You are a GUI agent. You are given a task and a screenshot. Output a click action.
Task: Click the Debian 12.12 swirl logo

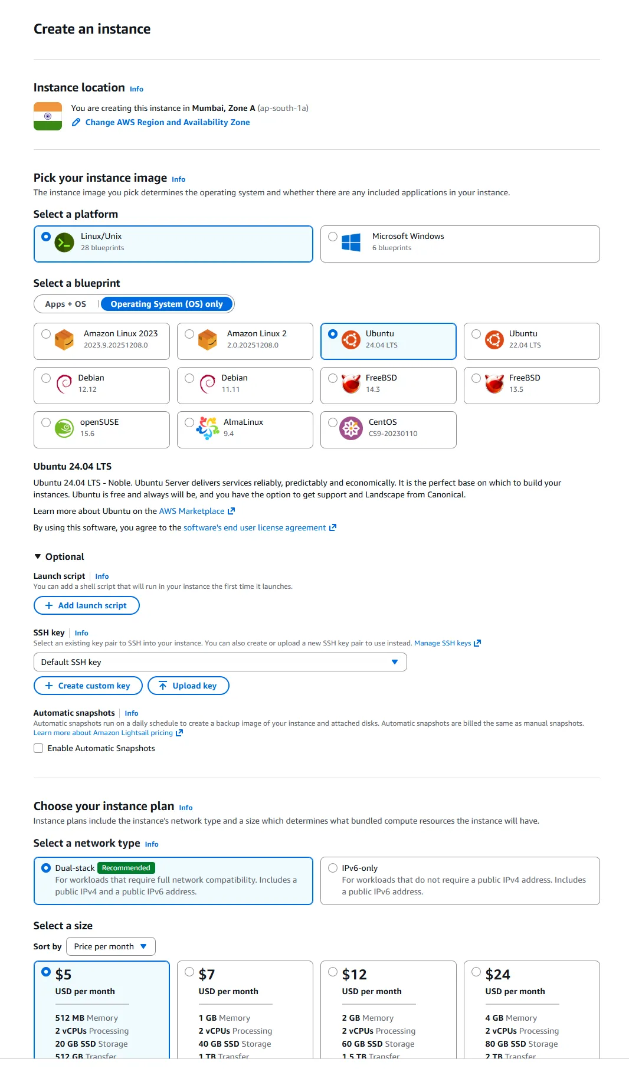coord(64,384)
